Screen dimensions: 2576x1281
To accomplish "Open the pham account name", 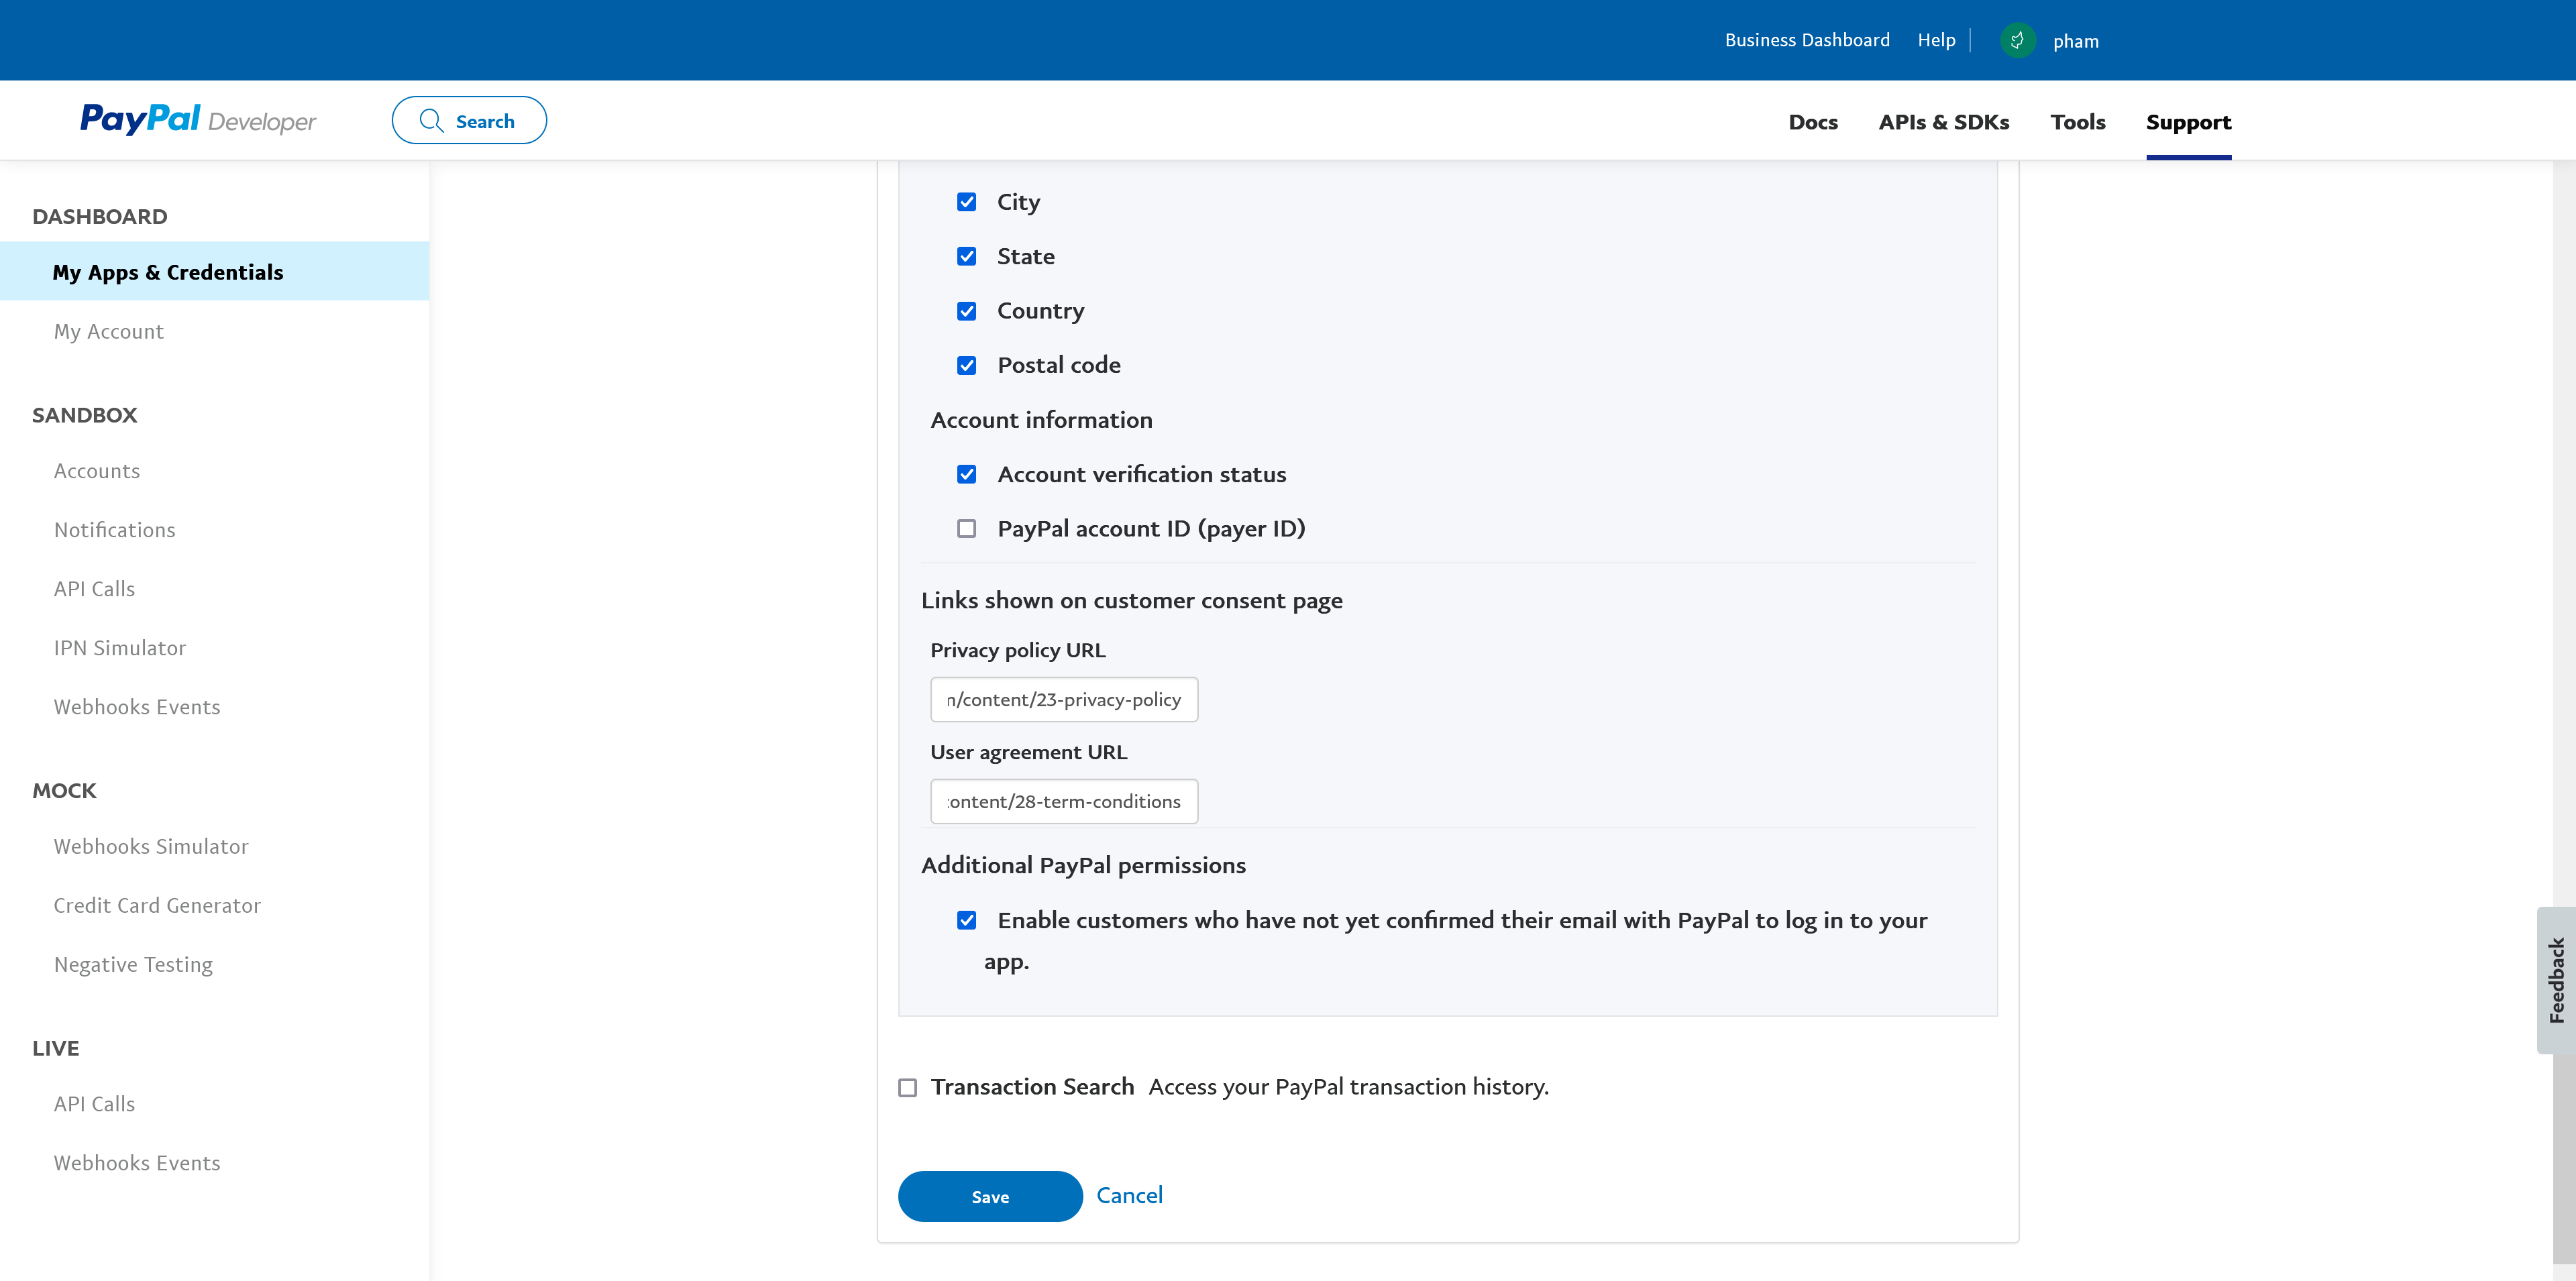I will [2076, 41].
